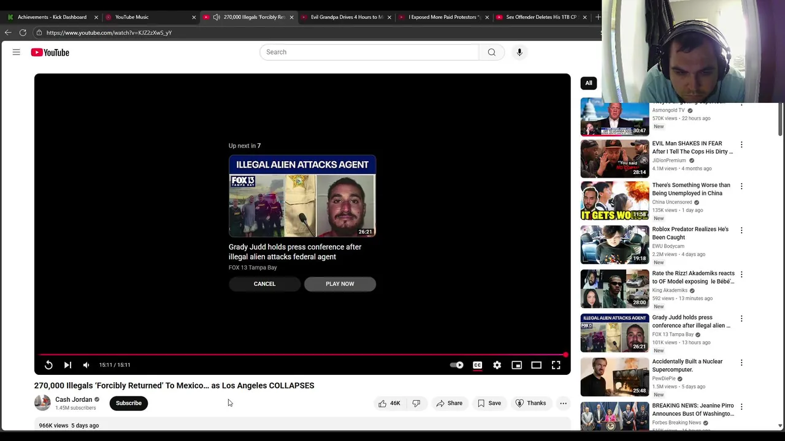This screenshot has width=785, height=441.
Task: Close the Achievements Kick Dashboard tab
Action: (x=96, y=17)
